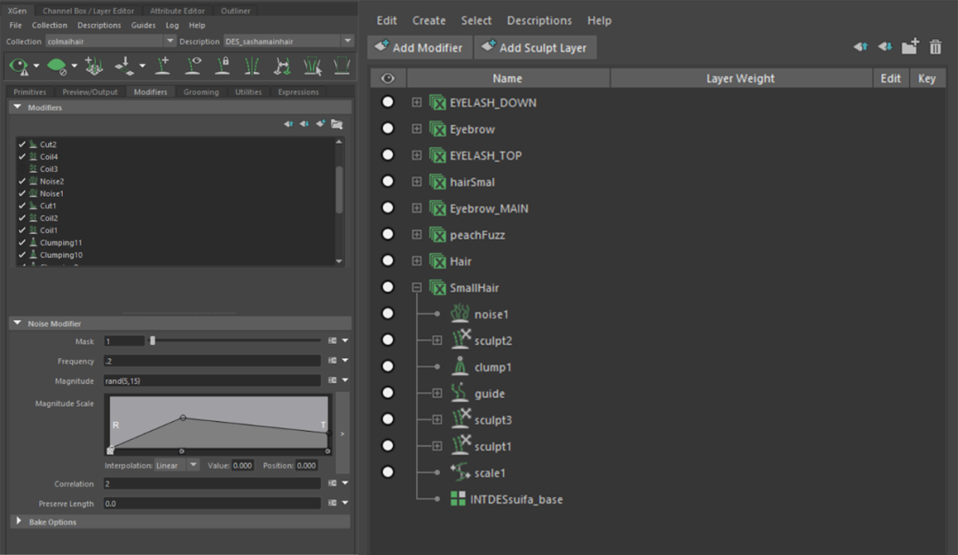Switch to the Grooming tab
The width and height of the screenshot is (958, 555).
click(201, 91)
